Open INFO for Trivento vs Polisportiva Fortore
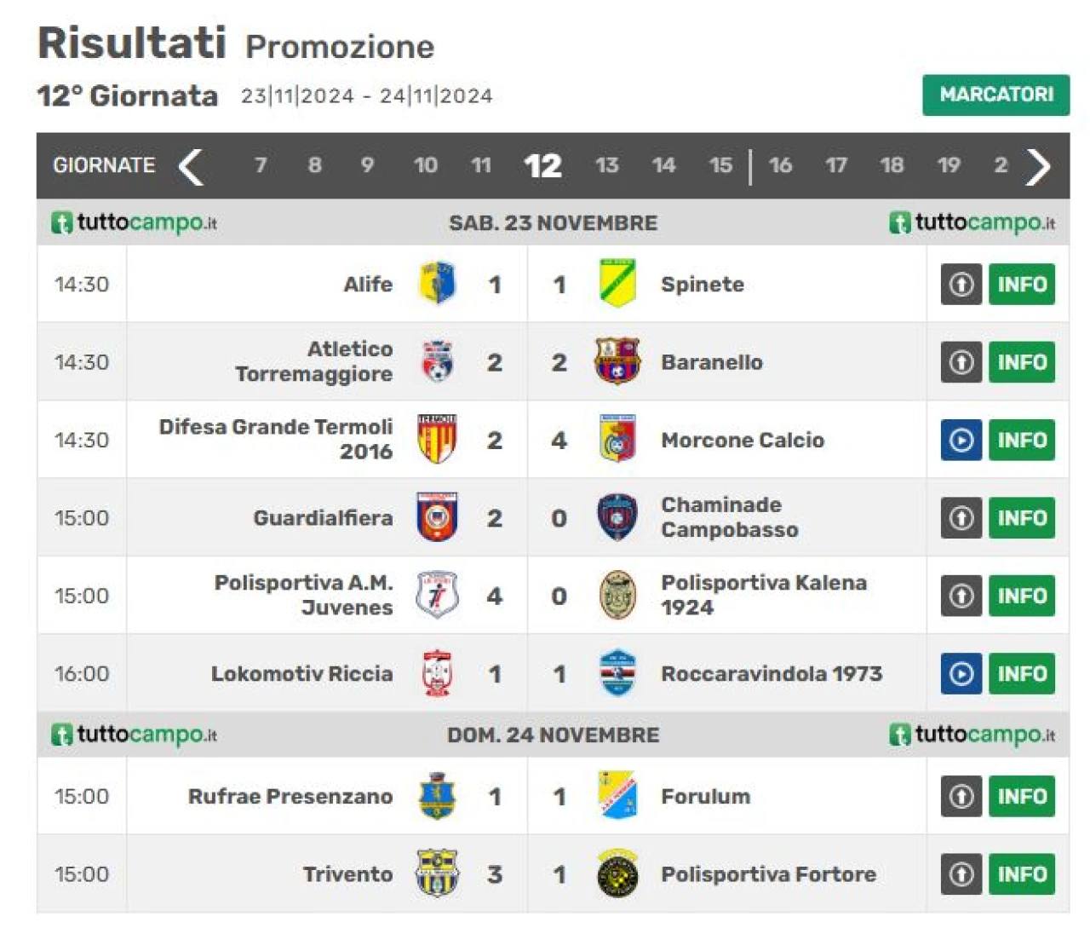This screenshot has width=1090, height=928. click(1022, 873)
